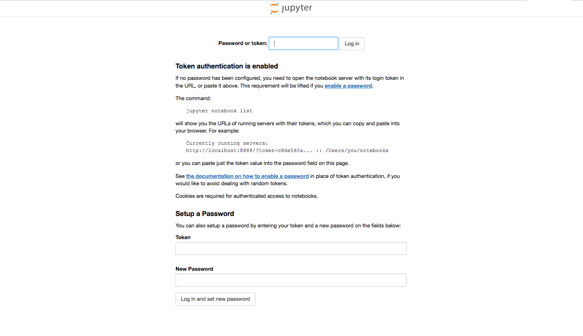Click the "Currently running servers:" code line
The image size is (583, 336).
click(x=227, y=143)
